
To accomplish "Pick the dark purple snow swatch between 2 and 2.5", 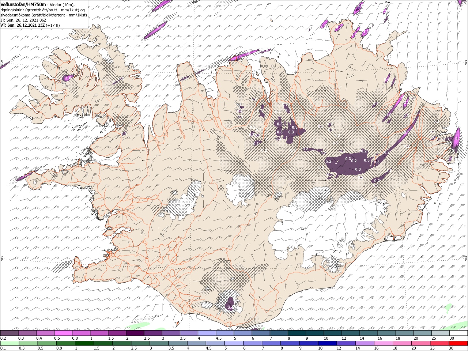I will (x=135, y=333).
